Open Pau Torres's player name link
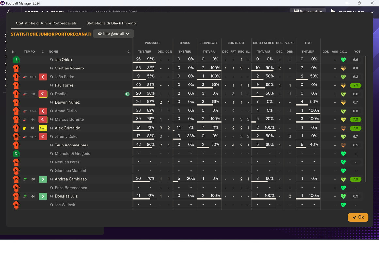The image size is (379, 261). point(64,85)
